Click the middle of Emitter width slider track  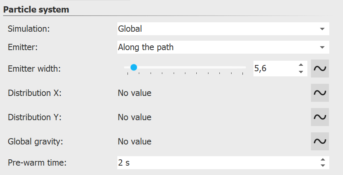click(185, 67)
